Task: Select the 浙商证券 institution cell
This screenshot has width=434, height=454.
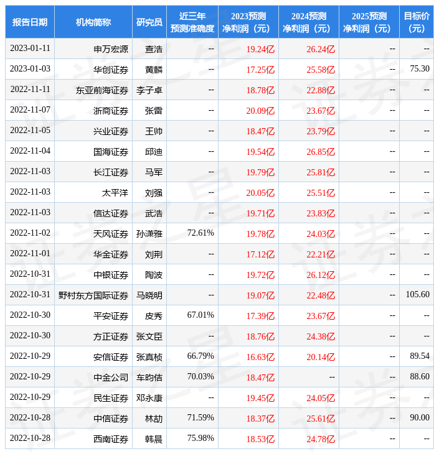Action: [x=93, y=110]
